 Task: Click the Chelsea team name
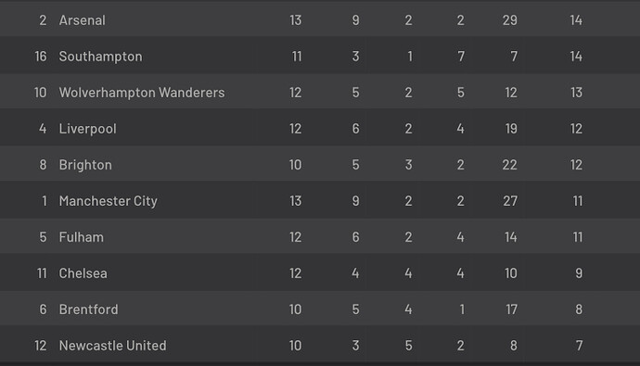tap(83, 273)
